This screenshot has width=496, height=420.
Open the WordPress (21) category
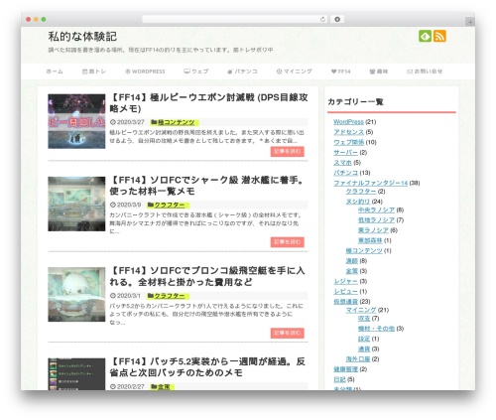coord(348,122)
